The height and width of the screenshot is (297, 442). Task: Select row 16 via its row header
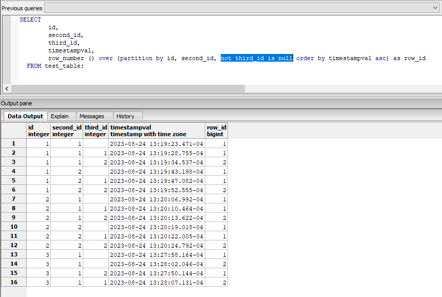tap(13, 282)
